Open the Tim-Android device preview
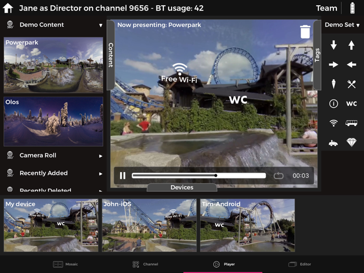 [x=248, y=225]
